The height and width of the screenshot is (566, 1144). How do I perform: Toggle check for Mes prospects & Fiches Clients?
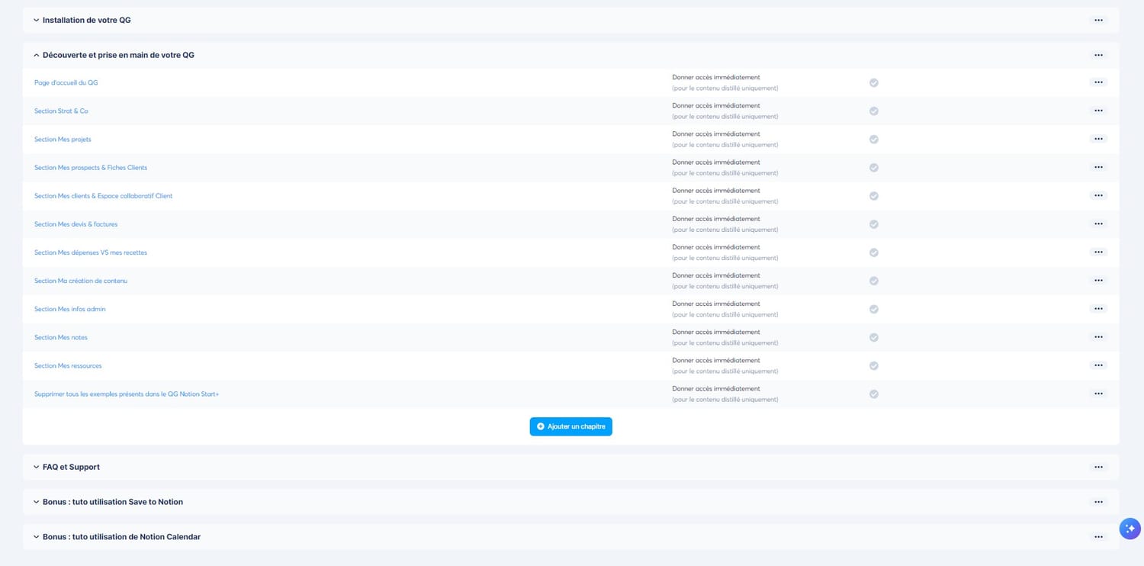click(874, 168)
